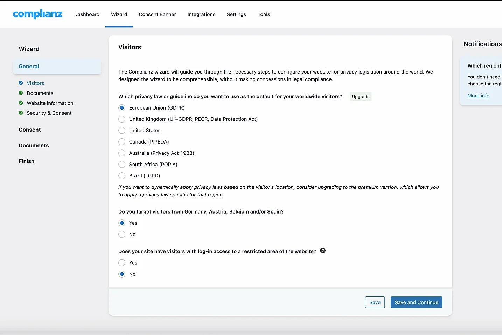Select European Union (GDPR) radio option
Screen dimensions: 502x335
(122, 108)
